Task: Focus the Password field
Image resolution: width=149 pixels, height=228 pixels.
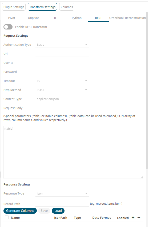Action: (62, 72)
